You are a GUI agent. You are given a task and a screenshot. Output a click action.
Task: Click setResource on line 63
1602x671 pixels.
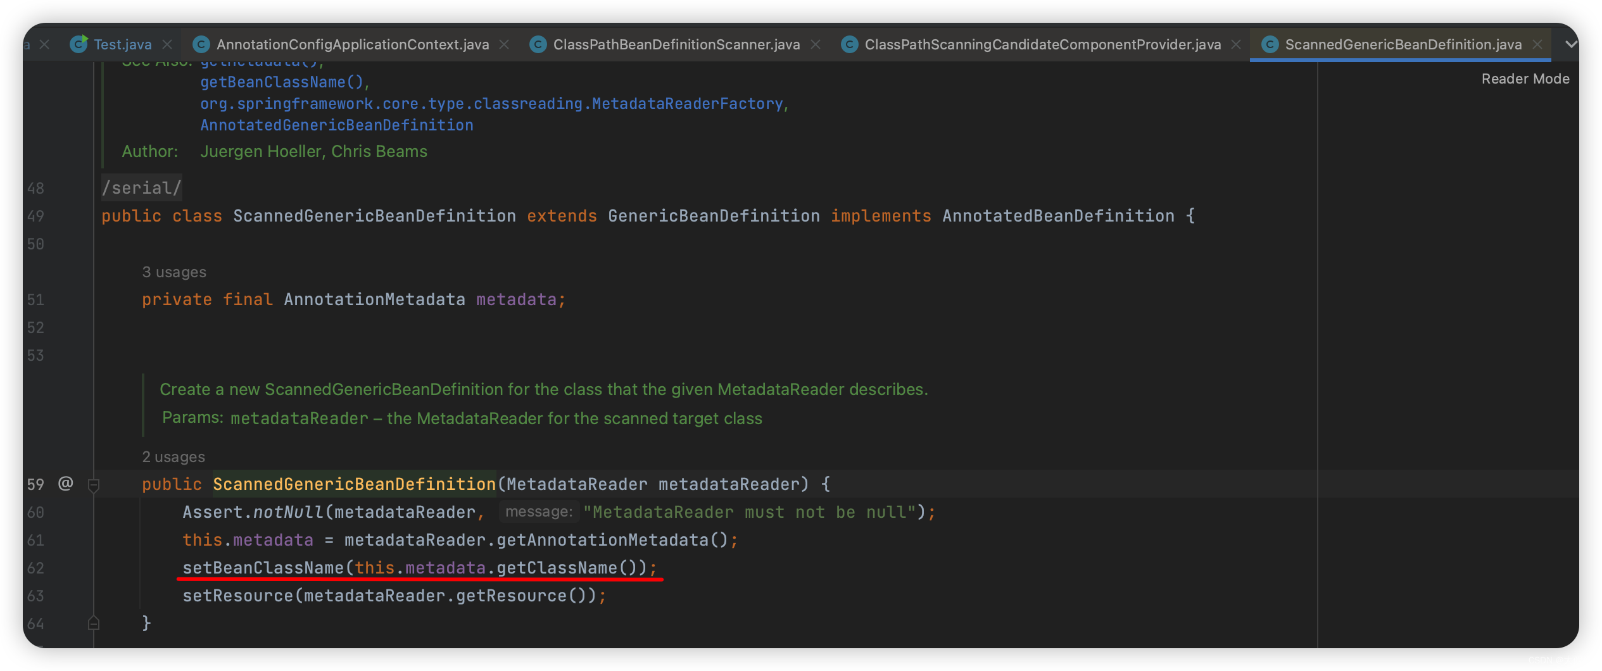(237, 596)
